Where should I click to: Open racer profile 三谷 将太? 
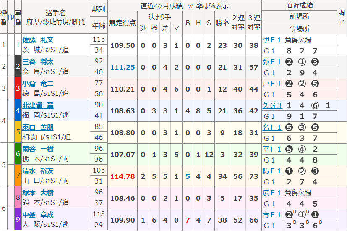coord(38,62)
